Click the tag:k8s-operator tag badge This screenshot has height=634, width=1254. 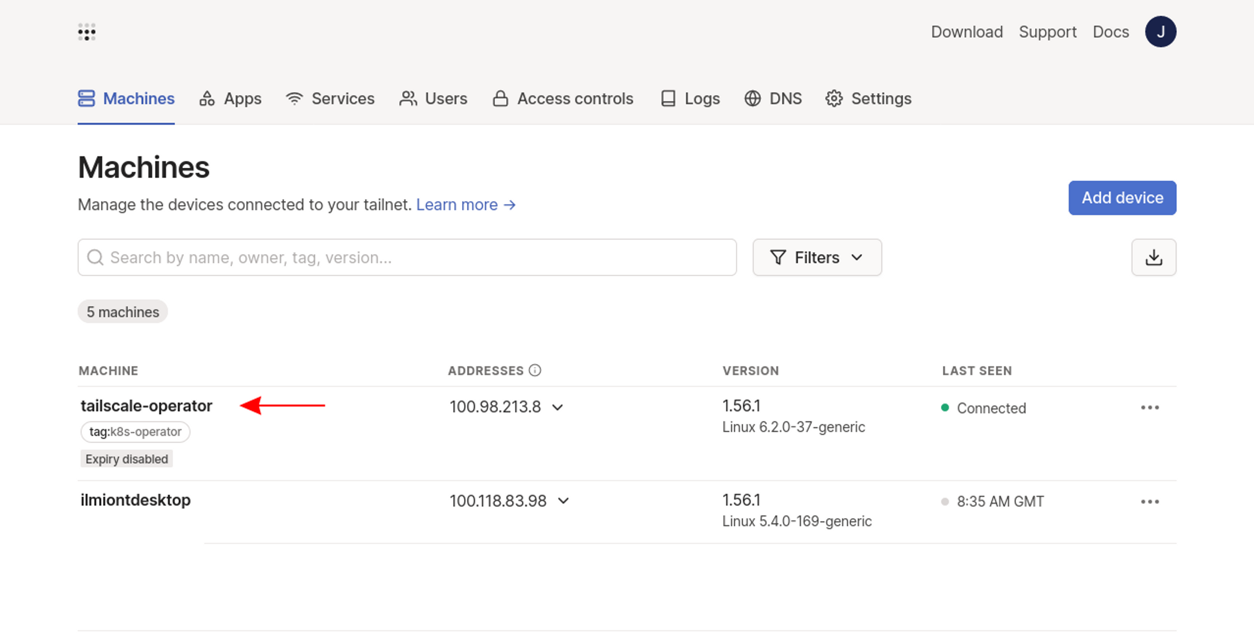pos(135,432)
